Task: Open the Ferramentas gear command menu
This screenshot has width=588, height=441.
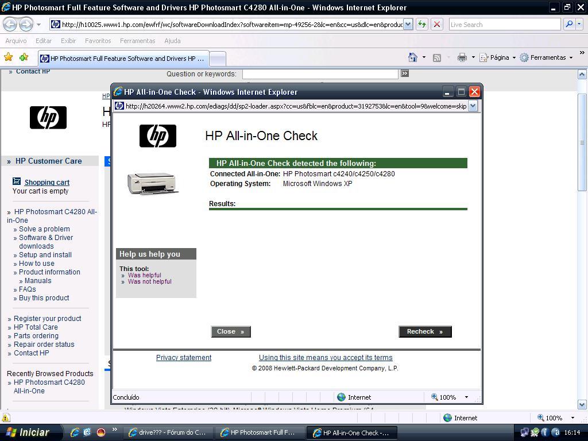Action: (x=547, y=57)
